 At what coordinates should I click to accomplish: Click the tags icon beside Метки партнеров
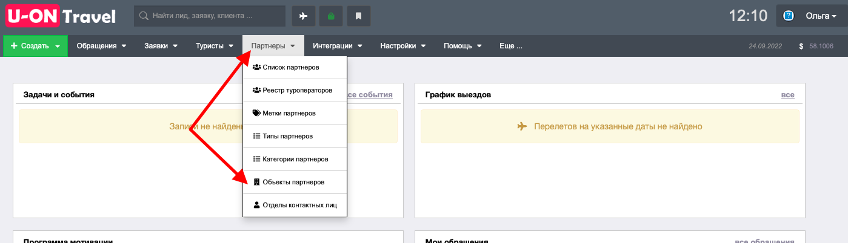(256, 113)
